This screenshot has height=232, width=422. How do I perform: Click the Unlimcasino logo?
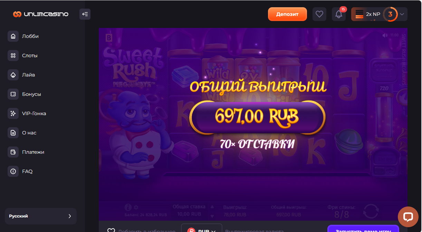[x=41, y=14]
